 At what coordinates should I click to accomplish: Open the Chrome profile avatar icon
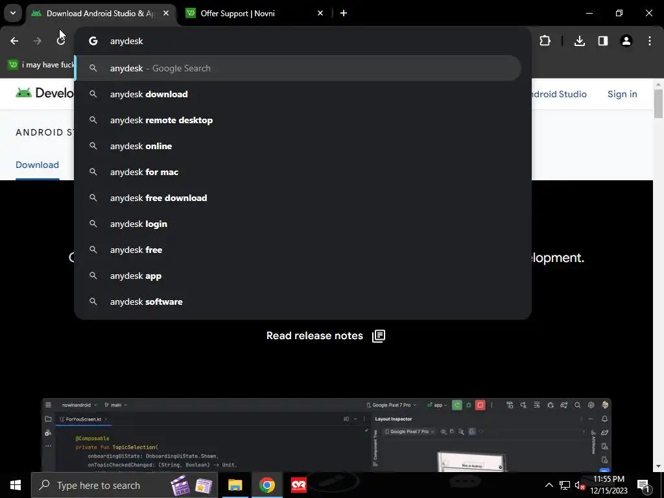point(626,41)
